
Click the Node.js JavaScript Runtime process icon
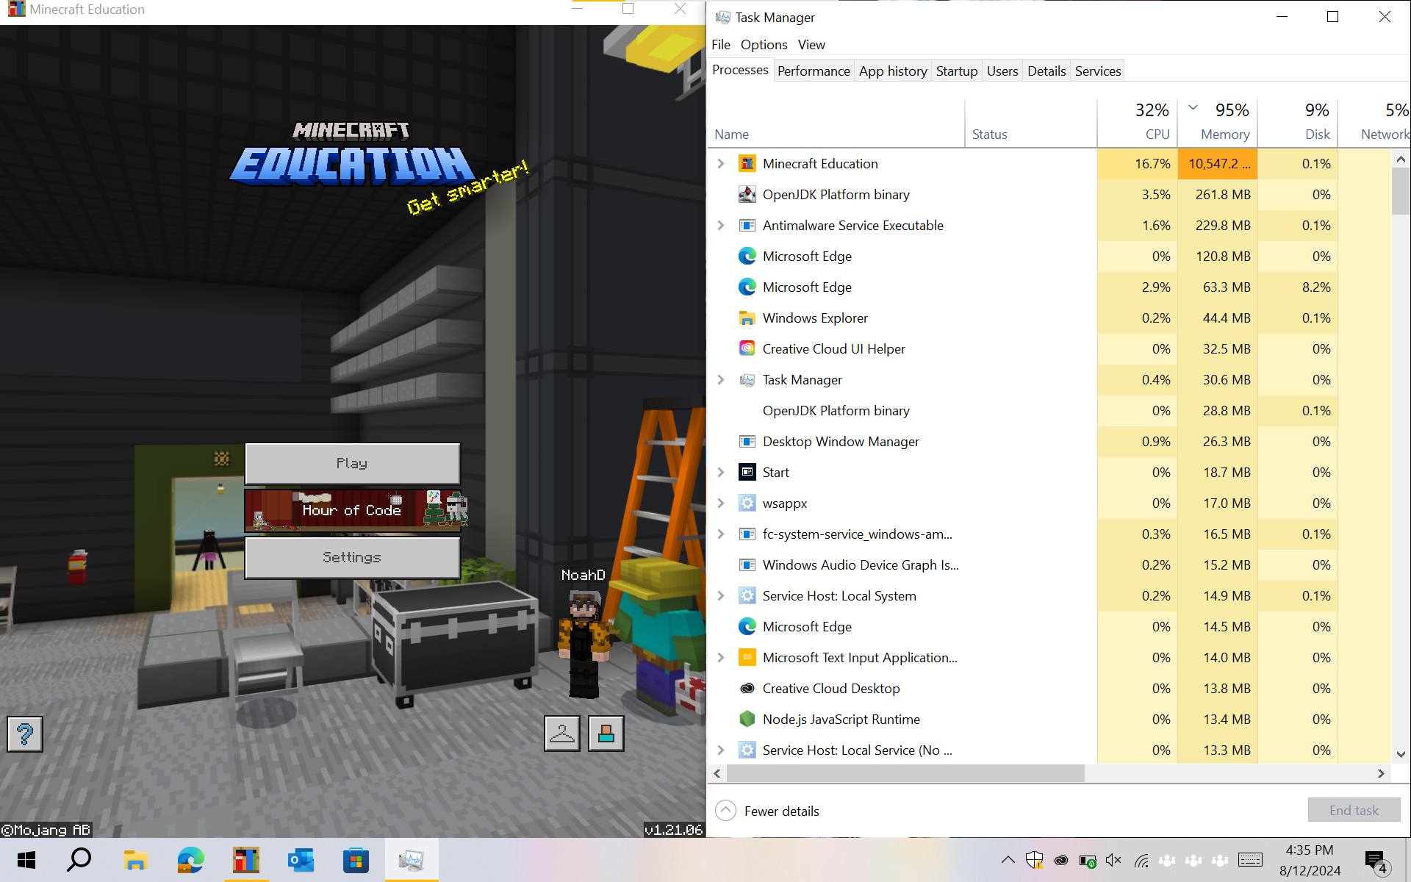747,719
